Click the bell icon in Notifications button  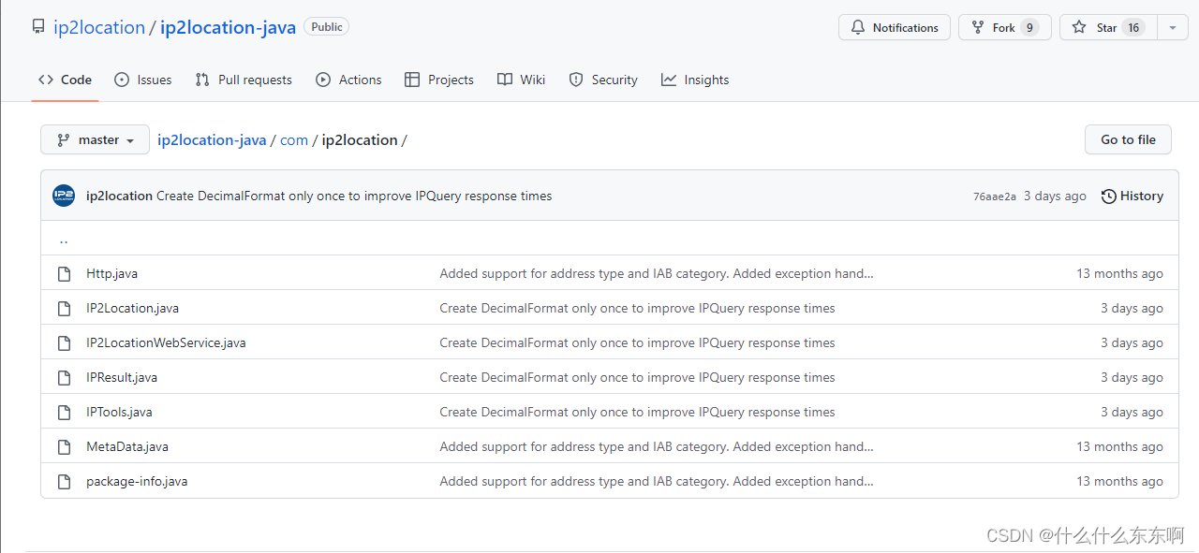tap(858, 28)
